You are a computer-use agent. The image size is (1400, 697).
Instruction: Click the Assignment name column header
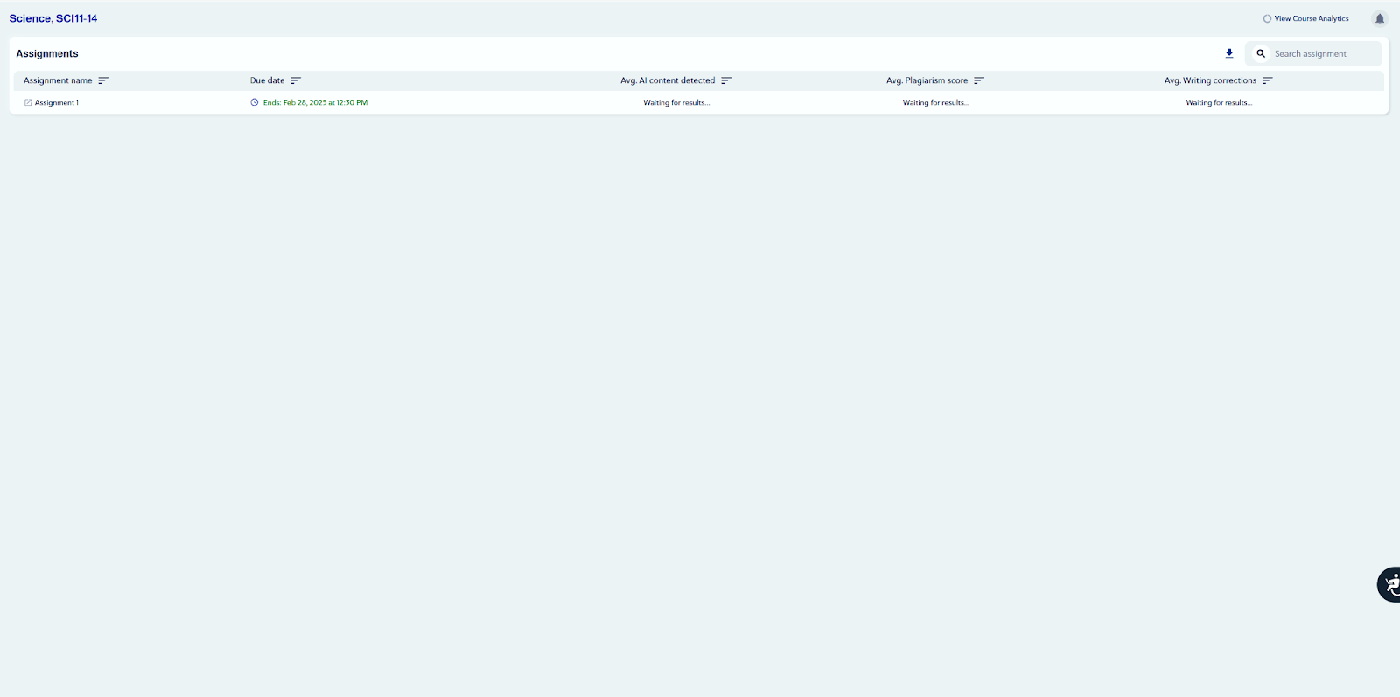click(58, 80)
